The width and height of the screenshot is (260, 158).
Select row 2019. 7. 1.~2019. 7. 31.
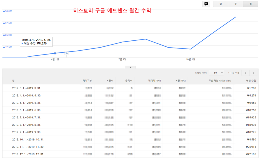pyautogui.click(x=130, y=117)
